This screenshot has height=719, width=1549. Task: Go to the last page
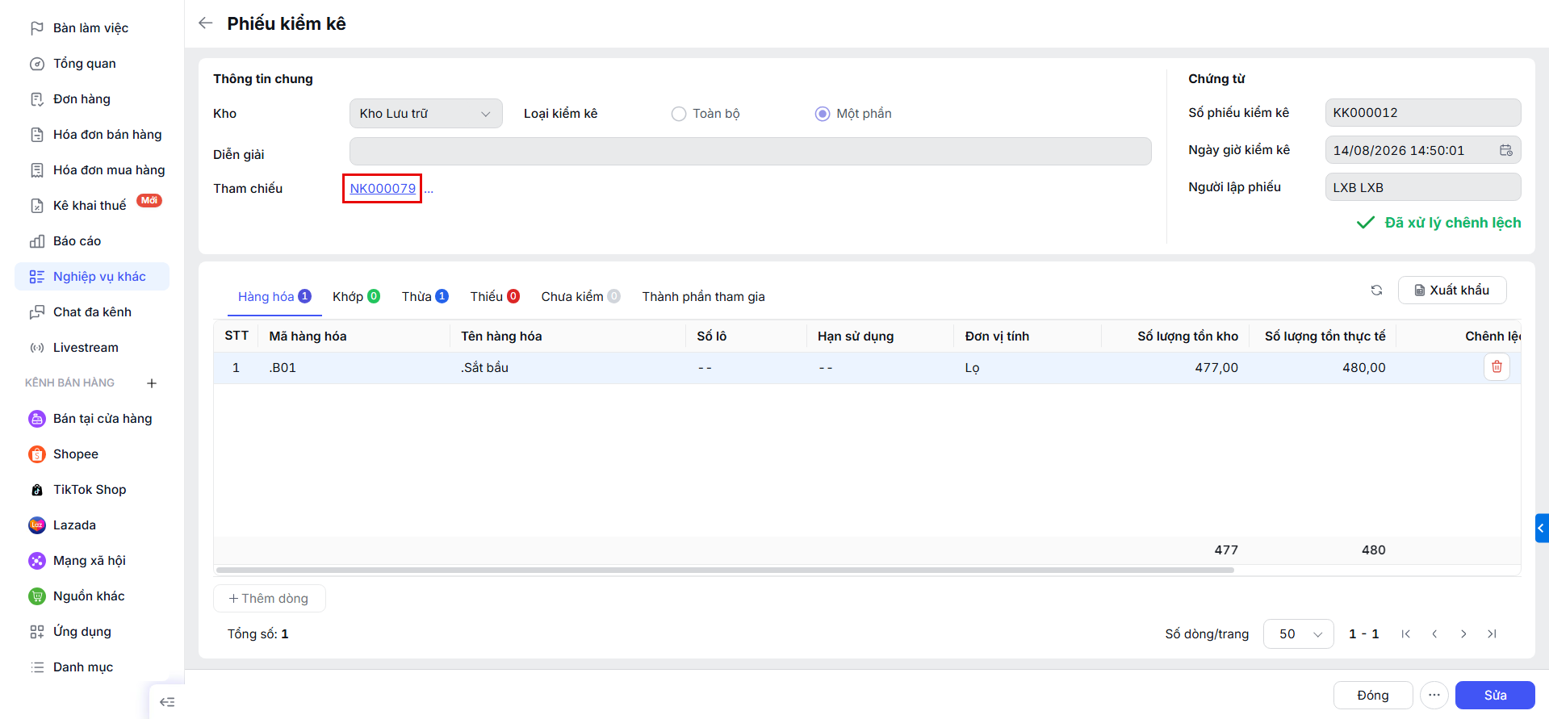point(1492,634)
